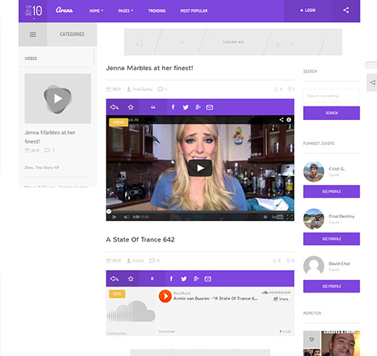Image resolution: width=377 pixels, height=356 pixels.
Task: Enter fullscreen on the YouTube player
Action: [x=290, y=216]
